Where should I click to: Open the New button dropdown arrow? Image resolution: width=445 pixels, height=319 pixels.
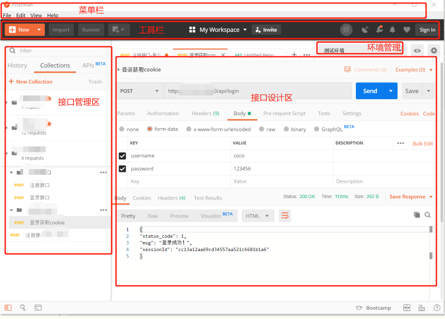click(x=39, y=30)
